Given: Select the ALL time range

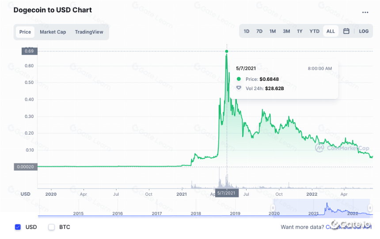Looking at the screenshot, I should pos(331,31).
